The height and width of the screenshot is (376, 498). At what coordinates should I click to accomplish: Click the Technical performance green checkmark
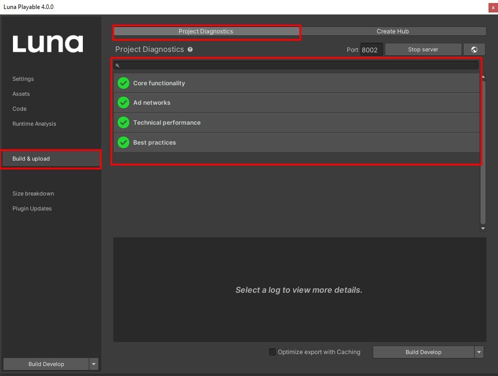coord(124,123)
